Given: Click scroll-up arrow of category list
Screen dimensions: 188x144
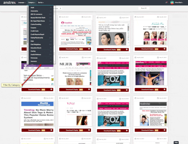Looking at the screenshot, I should (28, 6).
